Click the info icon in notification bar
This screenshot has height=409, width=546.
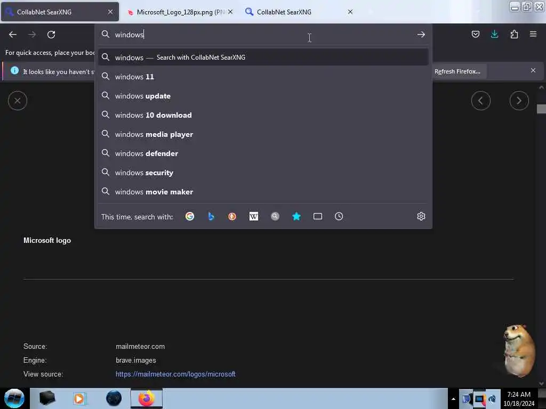(x=14, y=71)
